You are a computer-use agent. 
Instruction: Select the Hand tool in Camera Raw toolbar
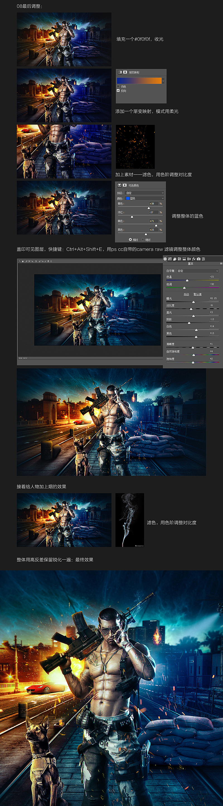[x=23, y=261]
